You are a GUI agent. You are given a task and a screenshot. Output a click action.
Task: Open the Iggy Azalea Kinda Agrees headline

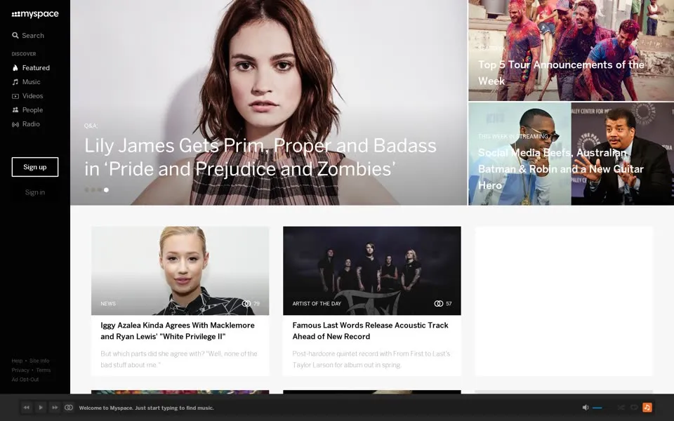[178, 330]
